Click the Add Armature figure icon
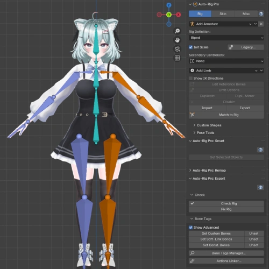 click(192, 24)
